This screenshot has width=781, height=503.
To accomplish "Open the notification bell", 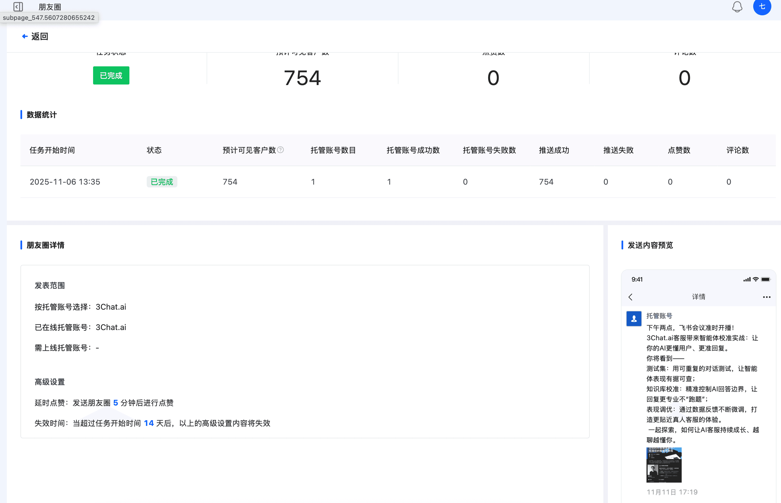I will [x=737, y=7].
